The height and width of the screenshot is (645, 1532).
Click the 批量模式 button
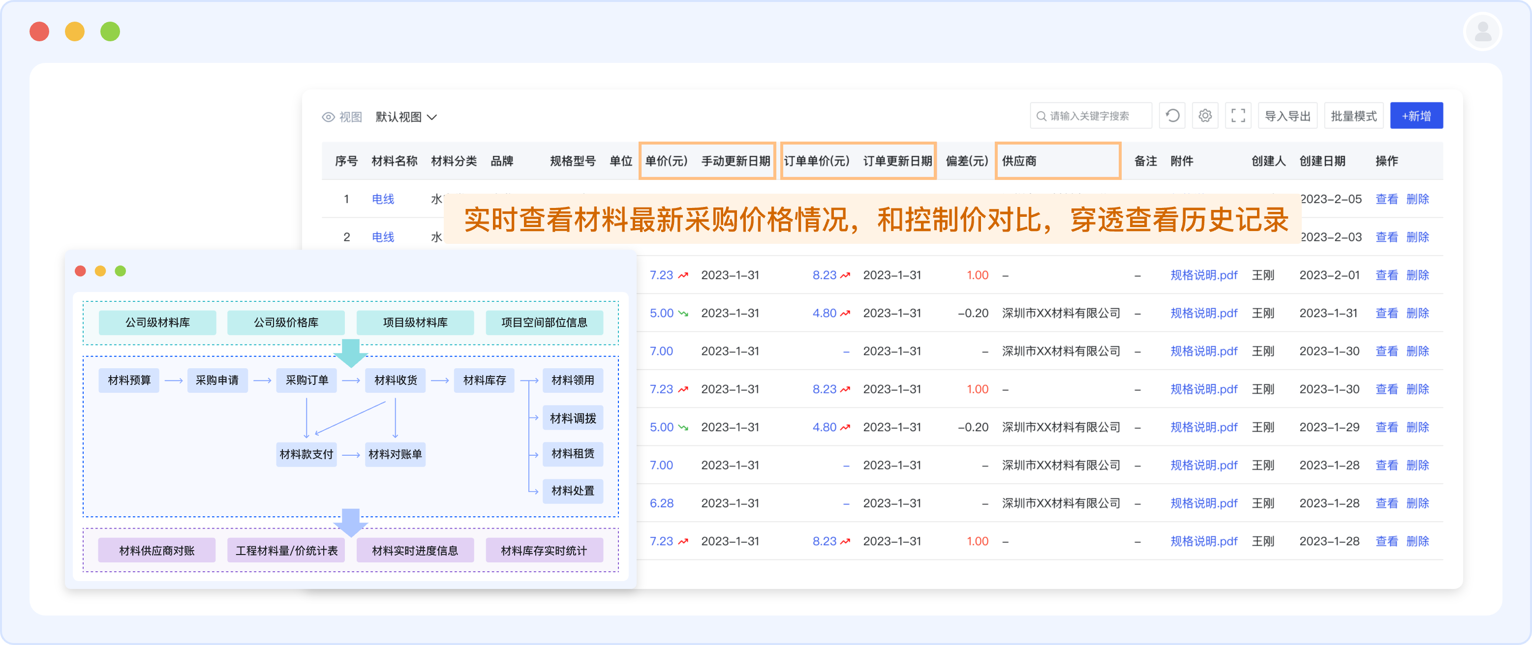(x=1353, y=116)
